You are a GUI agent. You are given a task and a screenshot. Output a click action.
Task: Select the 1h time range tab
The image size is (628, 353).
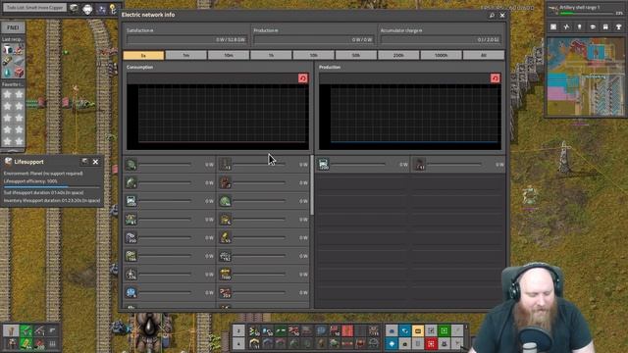tap(271, 55)
